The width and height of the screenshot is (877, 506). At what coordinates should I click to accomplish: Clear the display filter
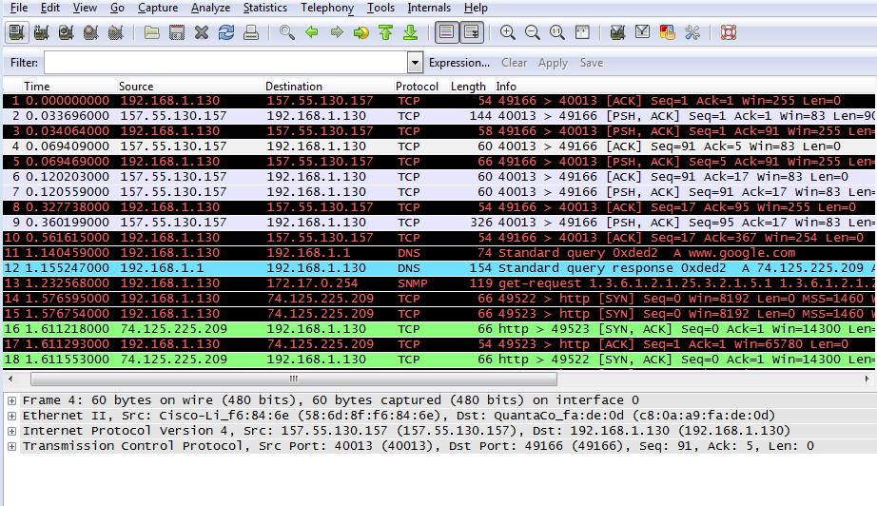514,63
